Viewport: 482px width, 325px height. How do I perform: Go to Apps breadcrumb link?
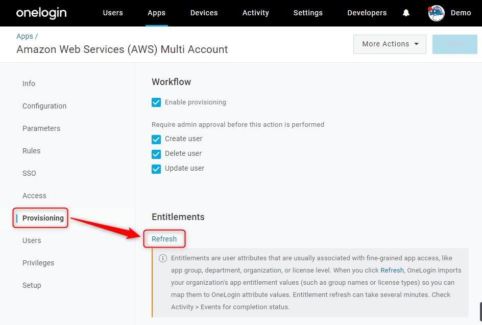[x=25, y=36]
